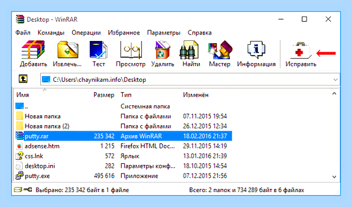Click the size value 235 342
Viewport: 352px width, 207px height.
pos(104,136)
